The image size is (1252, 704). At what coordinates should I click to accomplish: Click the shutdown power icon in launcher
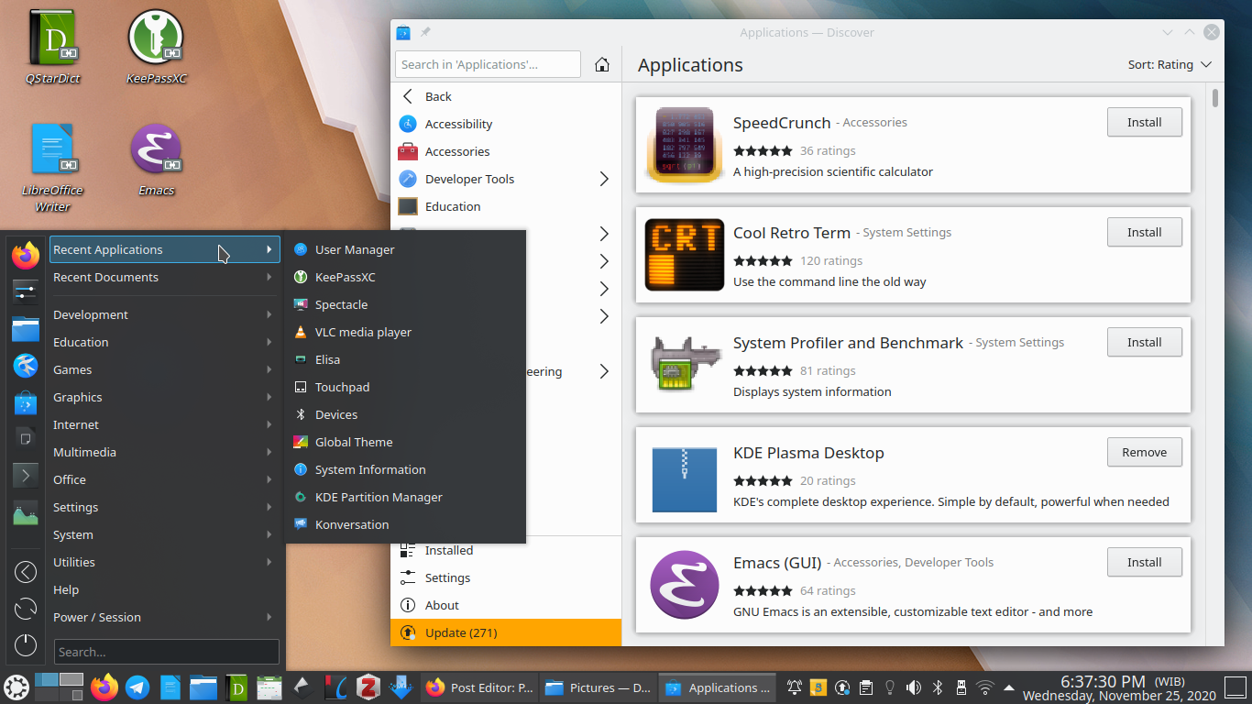tap(26, 645)
